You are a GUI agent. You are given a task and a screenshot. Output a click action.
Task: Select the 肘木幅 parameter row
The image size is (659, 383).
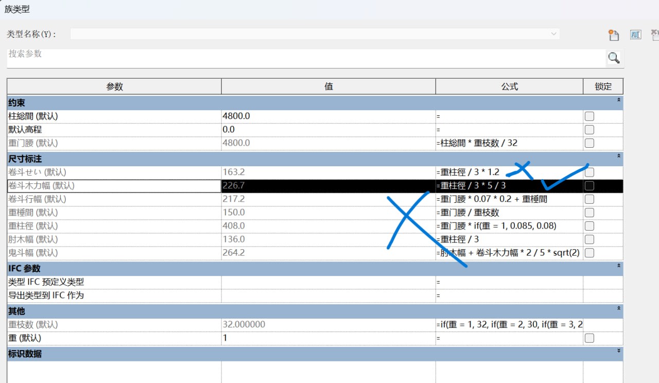[x=113, y=239]
